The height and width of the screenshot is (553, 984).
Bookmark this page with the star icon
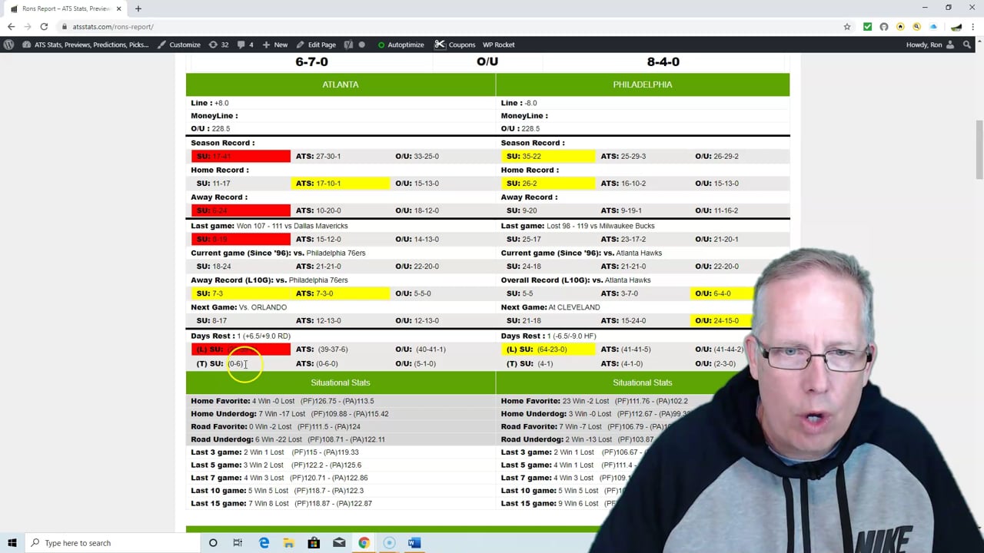click(x=847, y=27)
